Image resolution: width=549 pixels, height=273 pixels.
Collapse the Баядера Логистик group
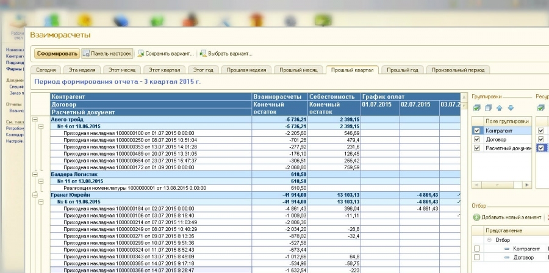[35, 174]
